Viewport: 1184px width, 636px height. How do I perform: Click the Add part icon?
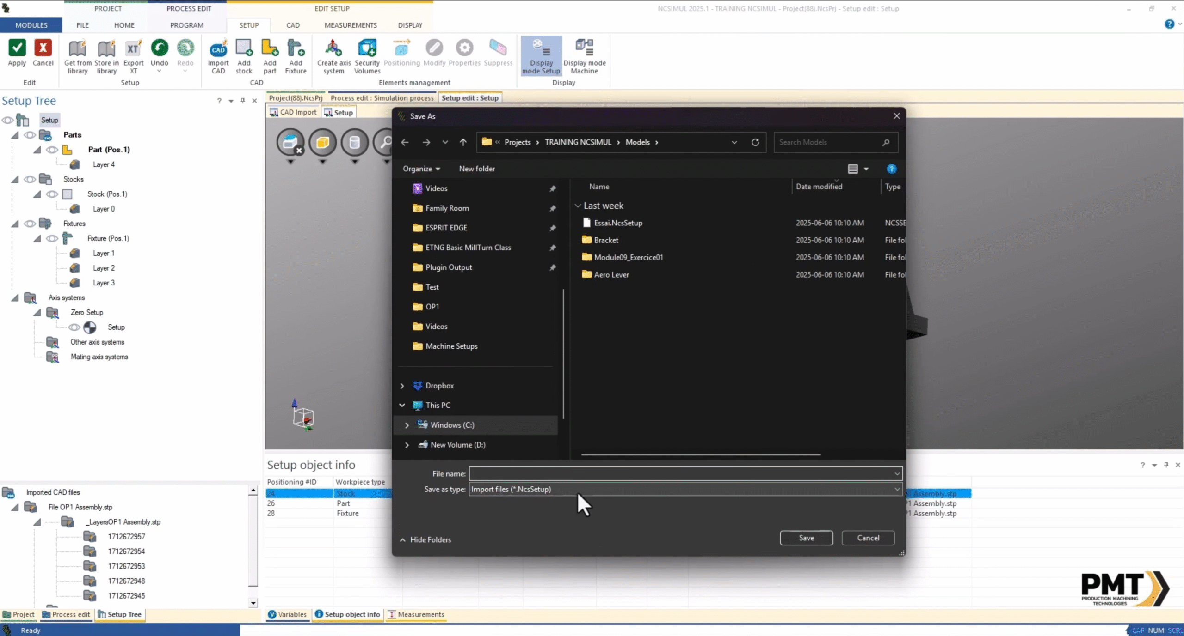(270, 48)
